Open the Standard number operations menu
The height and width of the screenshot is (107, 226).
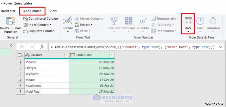click(129, 25)
